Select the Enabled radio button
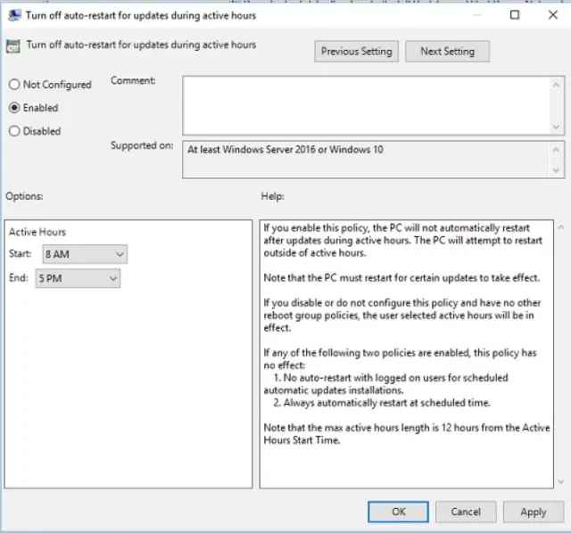This screenshot has width=571, height=533. (x=14, y=108)
